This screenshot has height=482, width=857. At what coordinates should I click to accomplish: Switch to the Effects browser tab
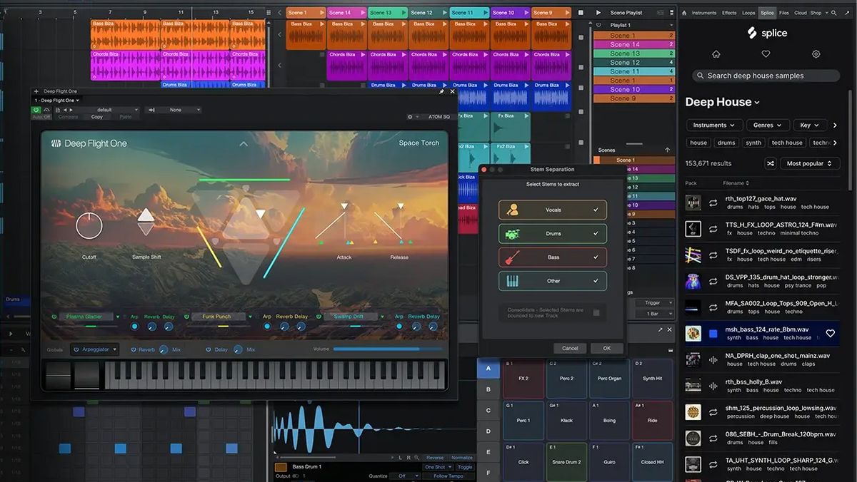tap(729, 13)
